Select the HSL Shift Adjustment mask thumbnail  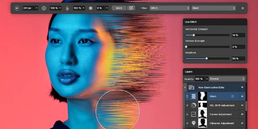[202, 105]
